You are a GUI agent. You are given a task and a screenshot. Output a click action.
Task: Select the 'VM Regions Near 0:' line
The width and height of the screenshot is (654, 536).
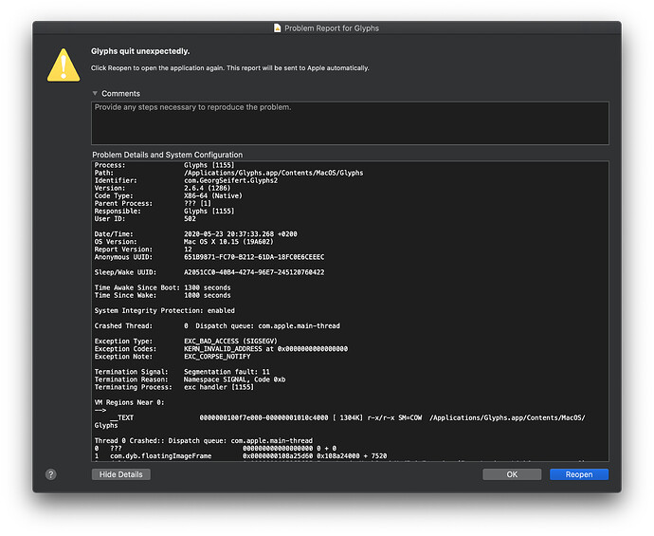[x=129, y=402]
